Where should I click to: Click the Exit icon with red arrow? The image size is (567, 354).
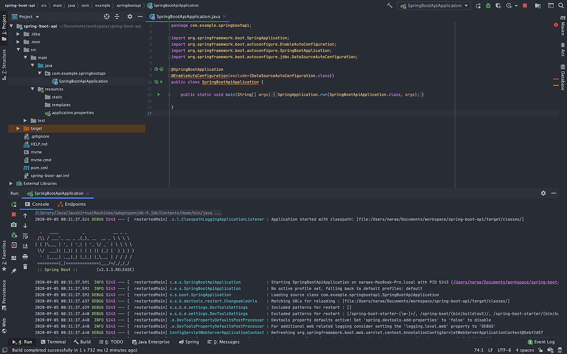pyautogui.click(x=14, y=245)
